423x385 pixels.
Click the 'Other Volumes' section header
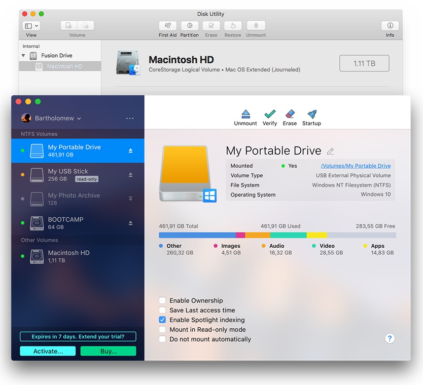click(x=40, y=240)
